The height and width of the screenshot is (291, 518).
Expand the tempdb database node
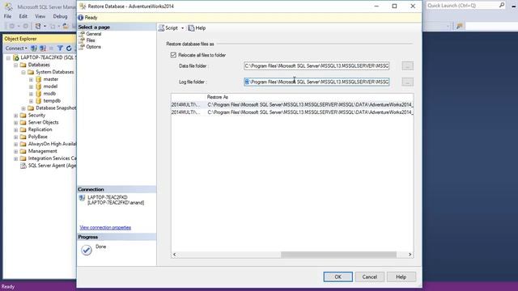pyautogui.click(x=31, y=101)
